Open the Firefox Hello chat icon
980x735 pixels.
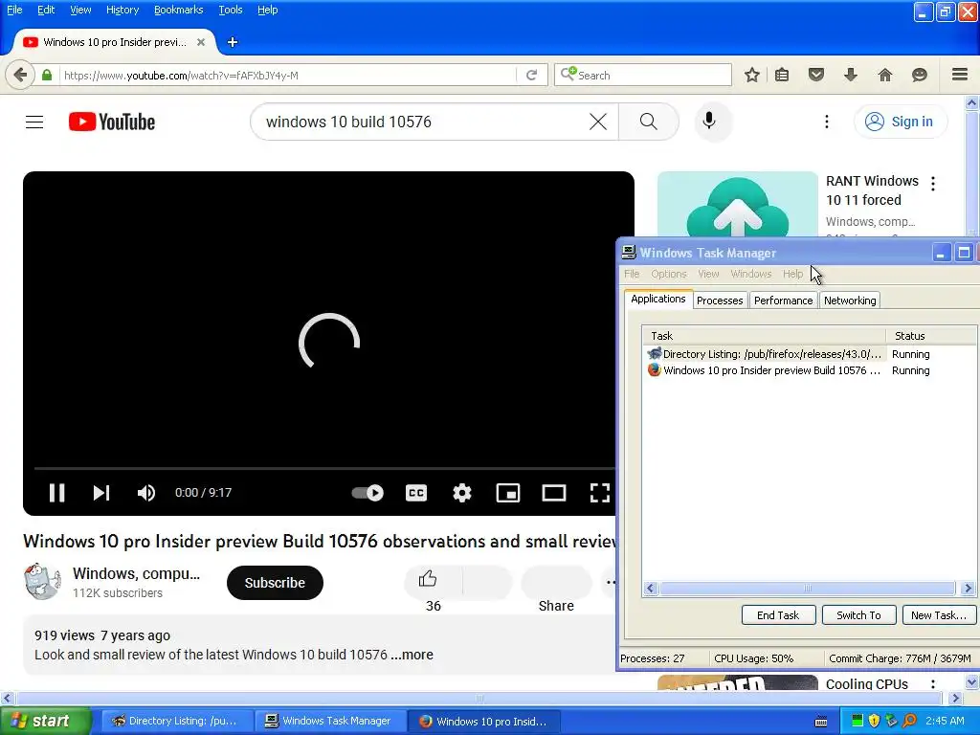click(920, 75)
